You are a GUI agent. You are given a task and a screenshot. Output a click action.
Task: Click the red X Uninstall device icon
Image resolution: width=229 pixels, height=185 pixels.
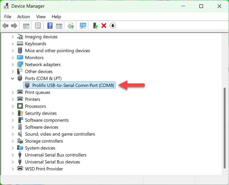coord(104,26)
